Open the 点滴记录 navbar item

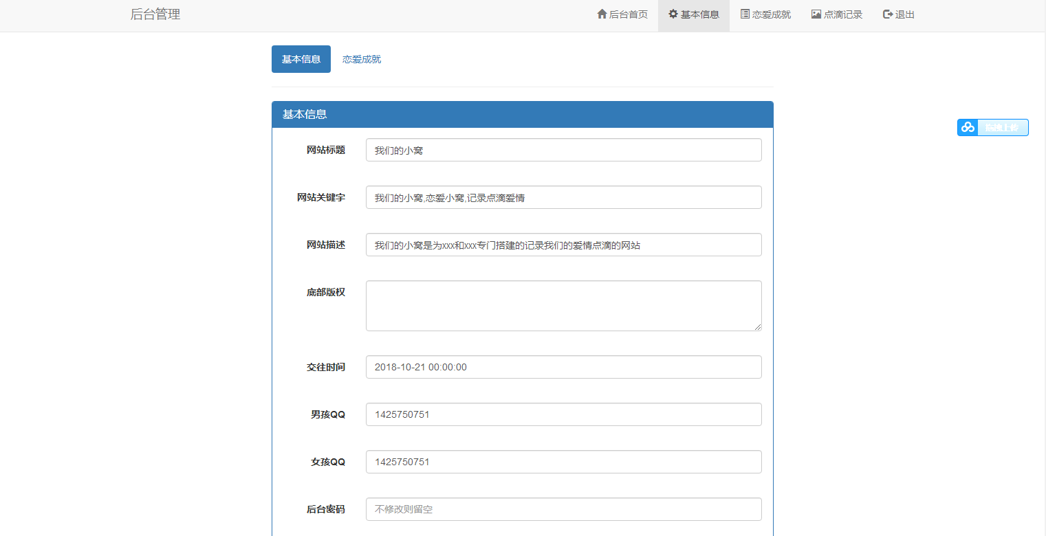(837, 14)
